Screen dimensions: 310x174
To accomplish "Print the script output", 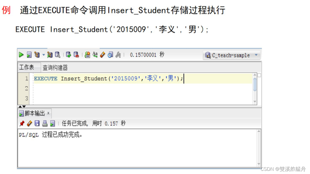I will click(x=45, y=123).
